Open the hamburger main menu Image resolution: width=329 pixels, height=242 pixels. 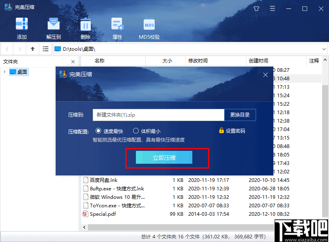coord(272,8)
